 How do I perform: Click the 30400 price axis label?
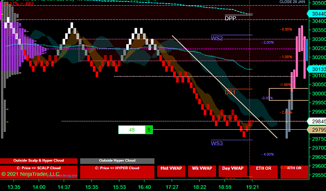[319, 21]
